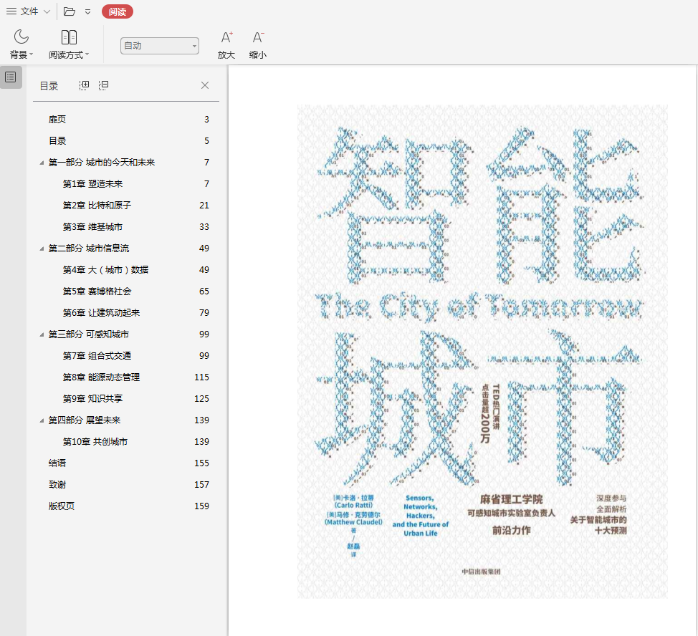This screenshot has width=698, height=636.
Task: Click the 阅读方式 book icon
Action: 69,37
